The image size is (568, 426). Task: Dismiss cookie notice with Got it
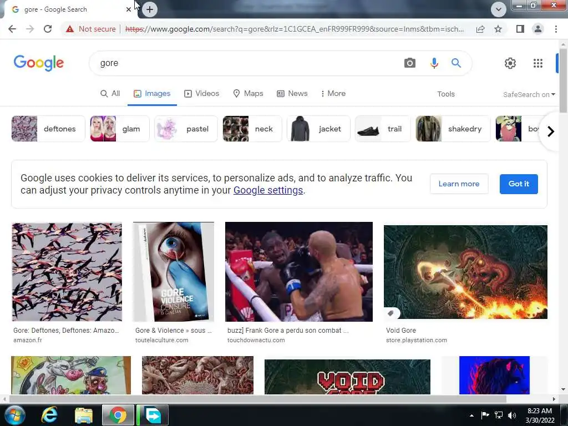[519, 184]
